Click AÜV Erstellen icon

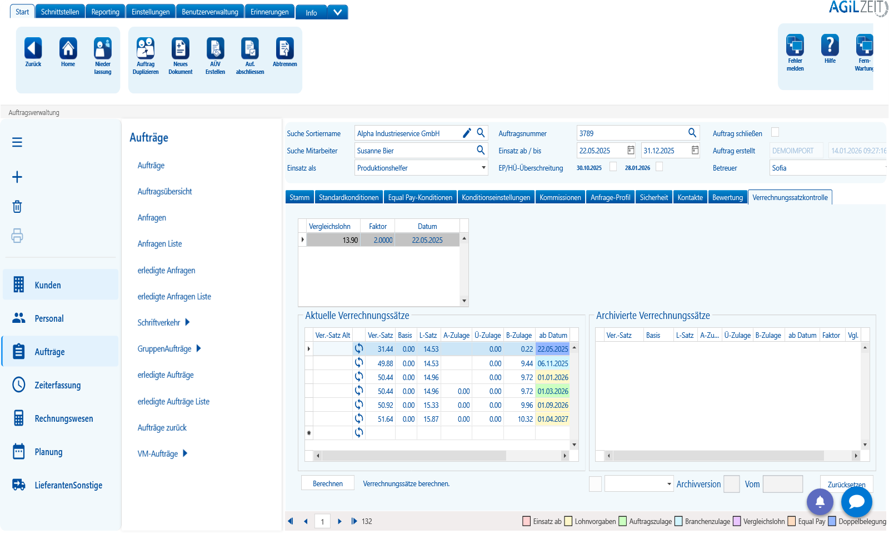click(x=215, y=48)
